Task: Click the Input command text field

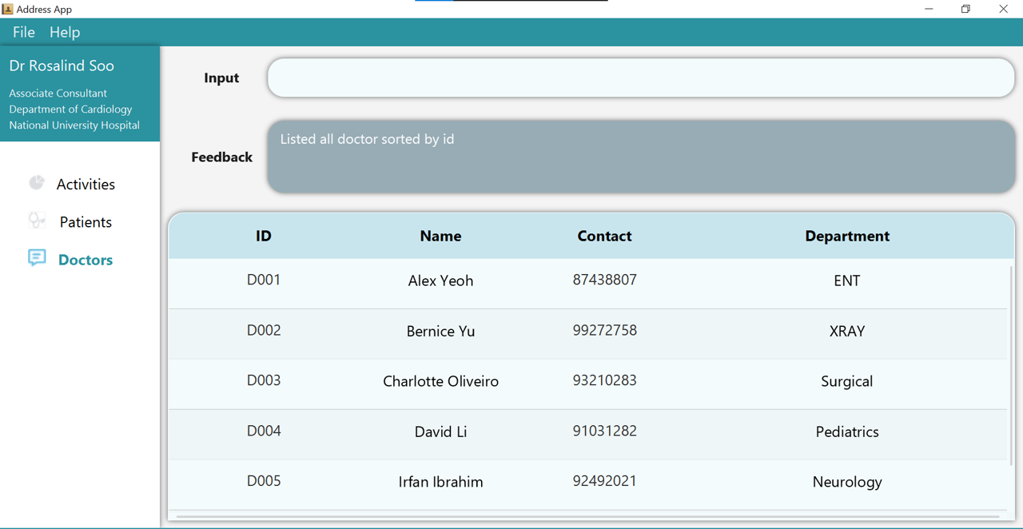Action: pos(640,78)
